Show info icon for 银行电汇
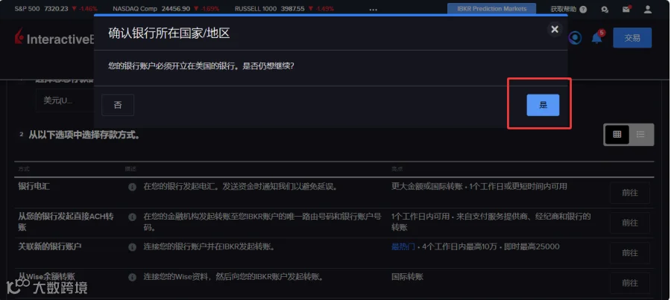 [x=132, y=187]
